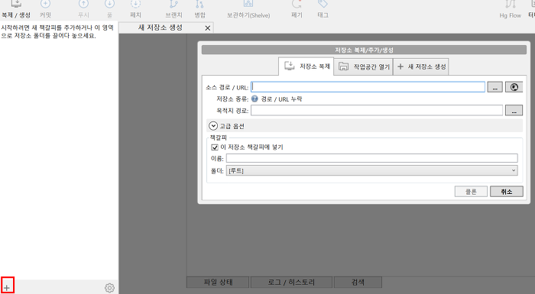Switch to the 검색 tab

358,282
